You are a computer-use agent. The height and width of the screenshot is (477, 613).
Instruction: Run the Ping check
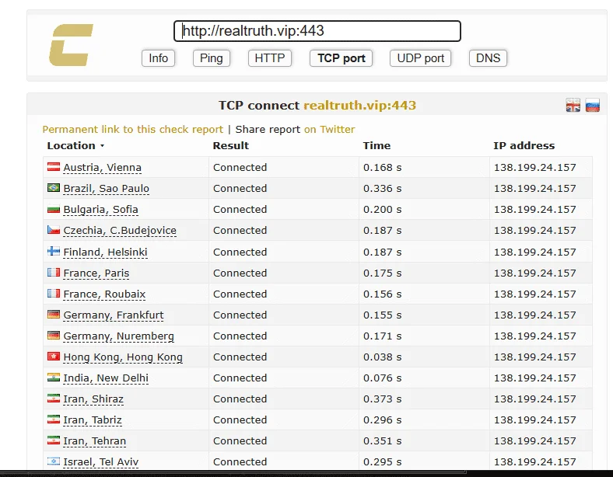[212, 58]
